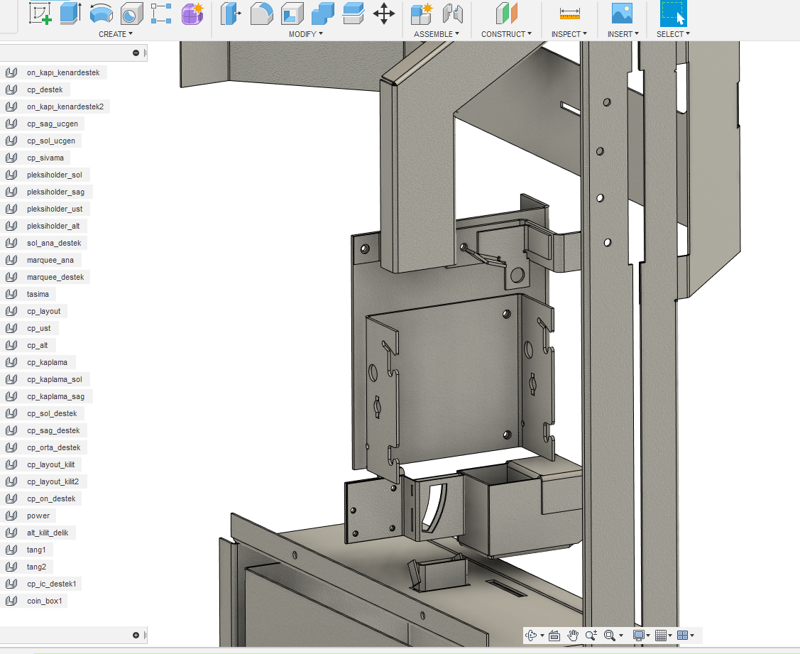Open the SELECT dropdown menu
This screenshot has width=800, height=654.
coord(673,34)
